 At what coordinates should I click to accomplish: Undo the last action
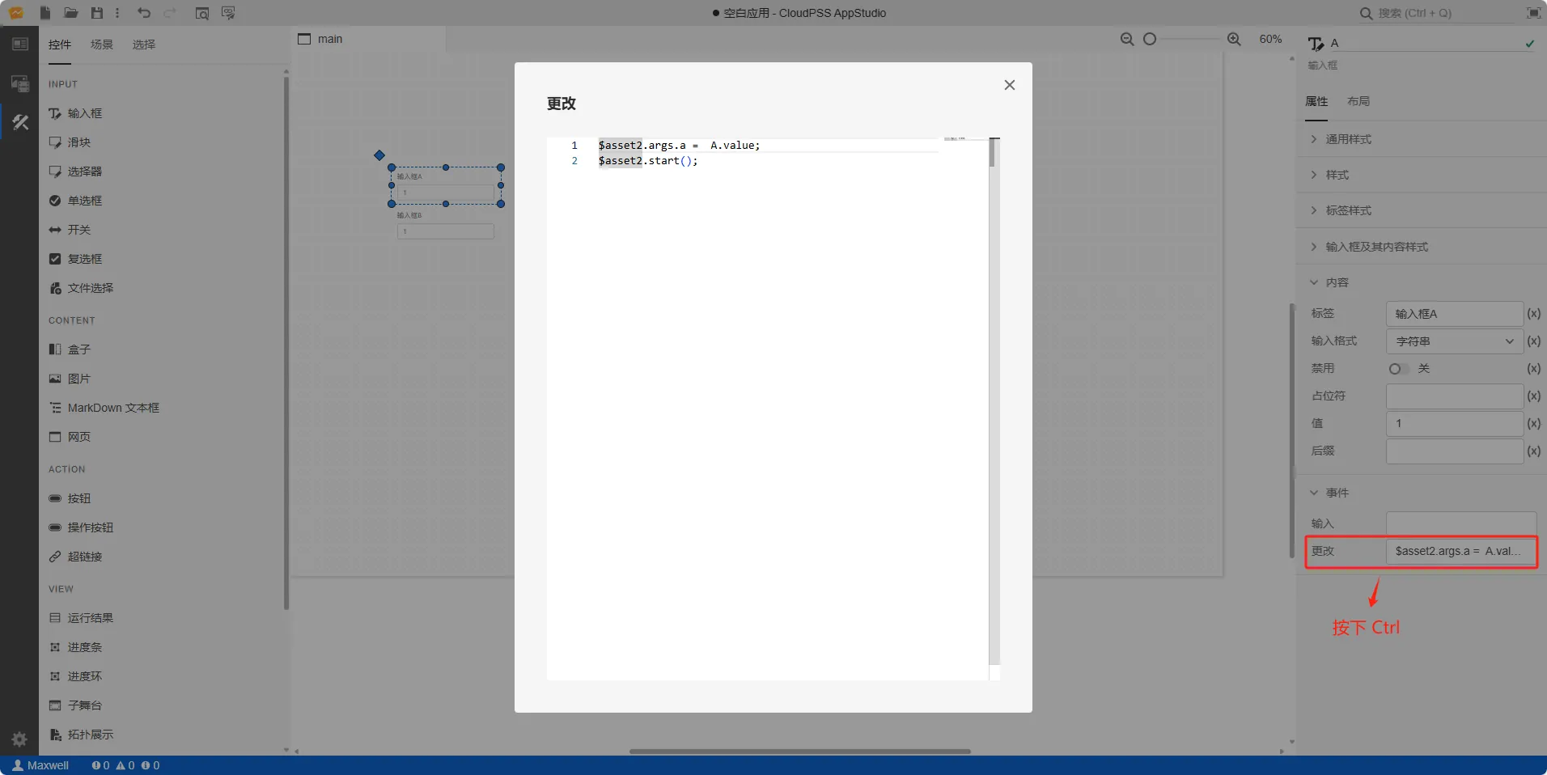(x=144, y=13)
